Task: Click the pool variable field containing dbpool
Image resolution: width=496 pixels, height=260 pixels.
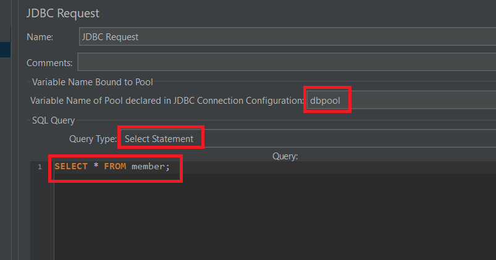Action: tap(401, 100)
